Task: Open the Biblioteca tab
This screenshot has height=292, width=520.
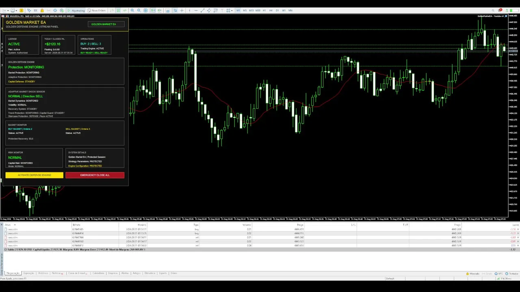Action: click(149, 273)
